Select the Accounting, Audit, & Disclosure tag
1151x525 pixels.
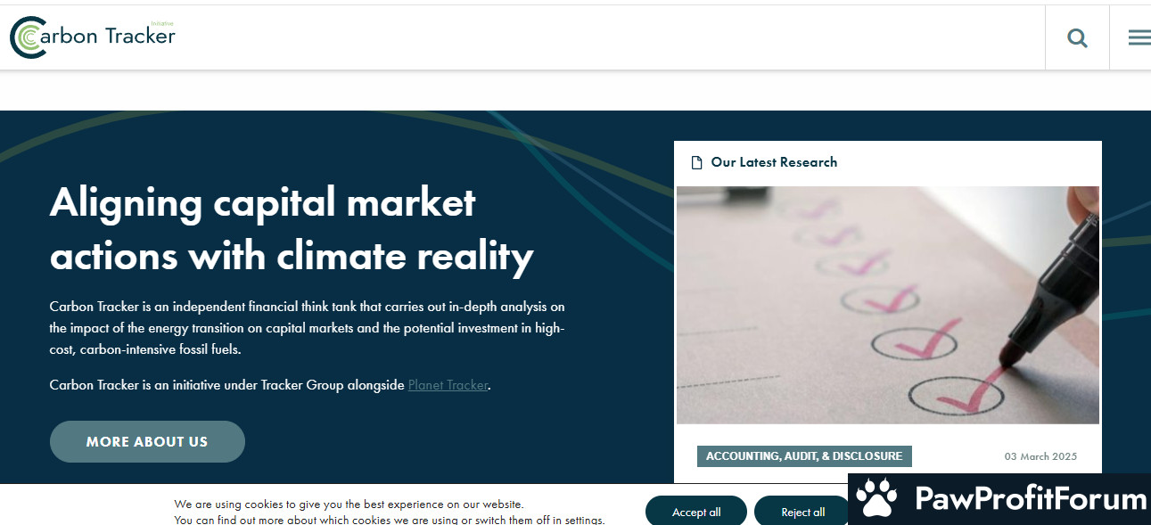[804, 456]
